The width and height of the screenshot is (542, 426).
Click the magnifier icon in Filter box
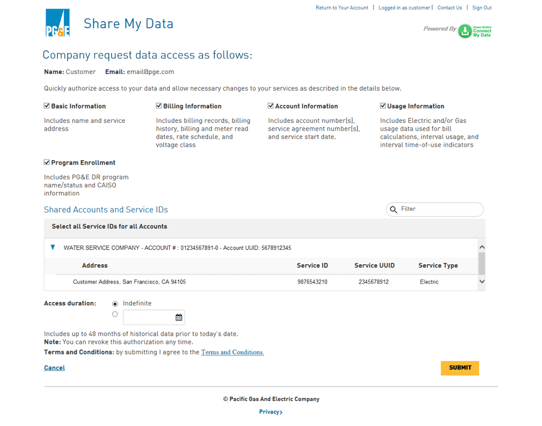pos(394,210)
